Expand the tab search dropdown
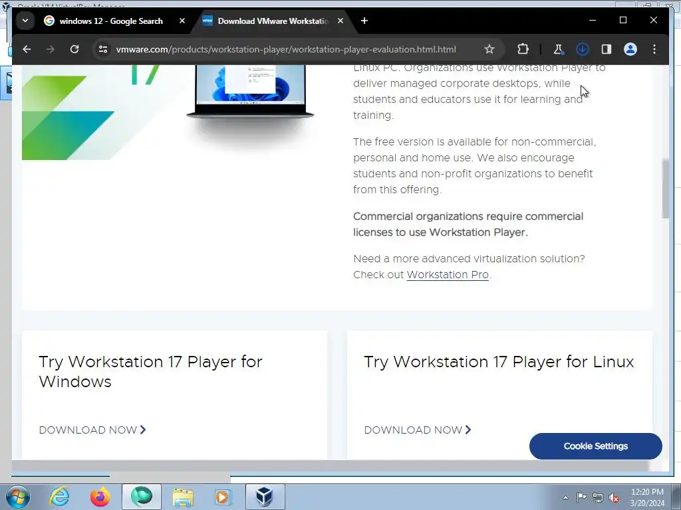The image size is (681, 510). (25, 21)
